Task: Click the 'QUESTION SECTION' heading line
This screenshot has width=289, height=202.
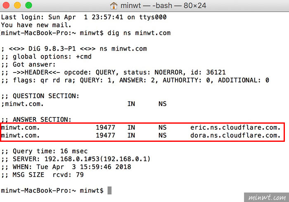Action: pyautogui.click(x=40, y=96)
